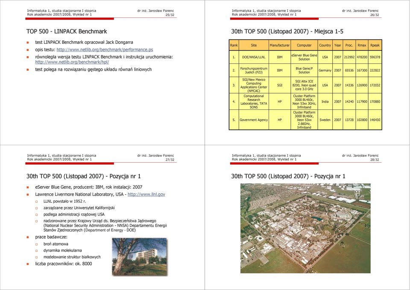Select bullet 'test LINPACK Benchmark opracował Jack Dongarra'

pyautogui.click(x=84, y=42)
